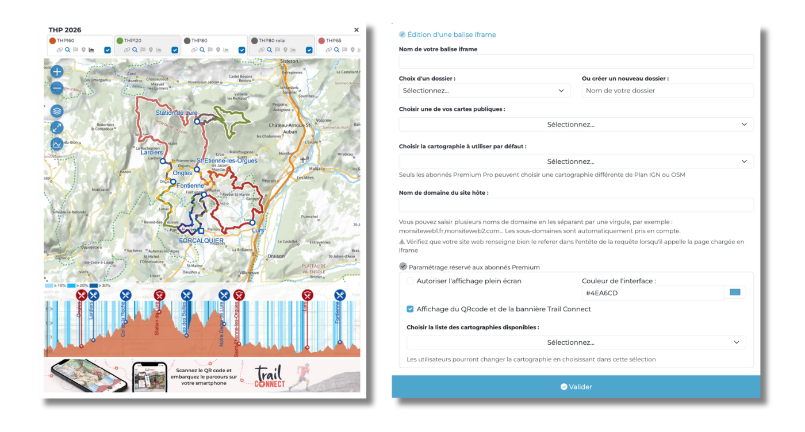Switch the map to fullscreen mode
Screen dimensions: 805x432
click(57, 128)
